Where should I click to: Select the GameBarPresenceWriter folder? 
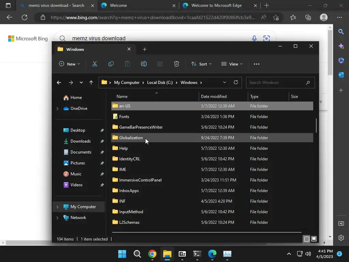point(212,127)
